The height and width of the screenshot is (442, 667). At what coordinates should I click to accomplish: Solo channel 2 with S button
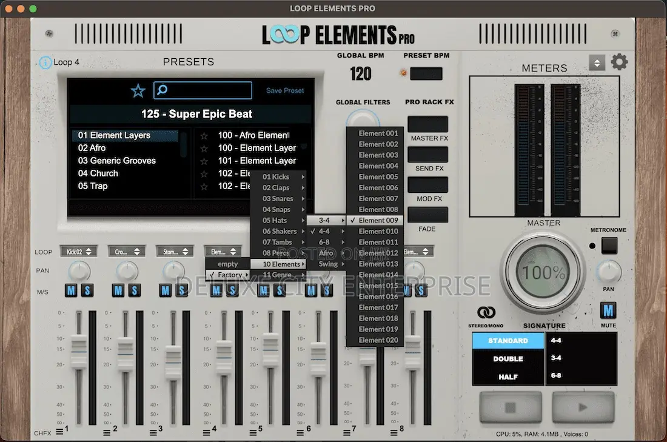(x=135, y=290)
